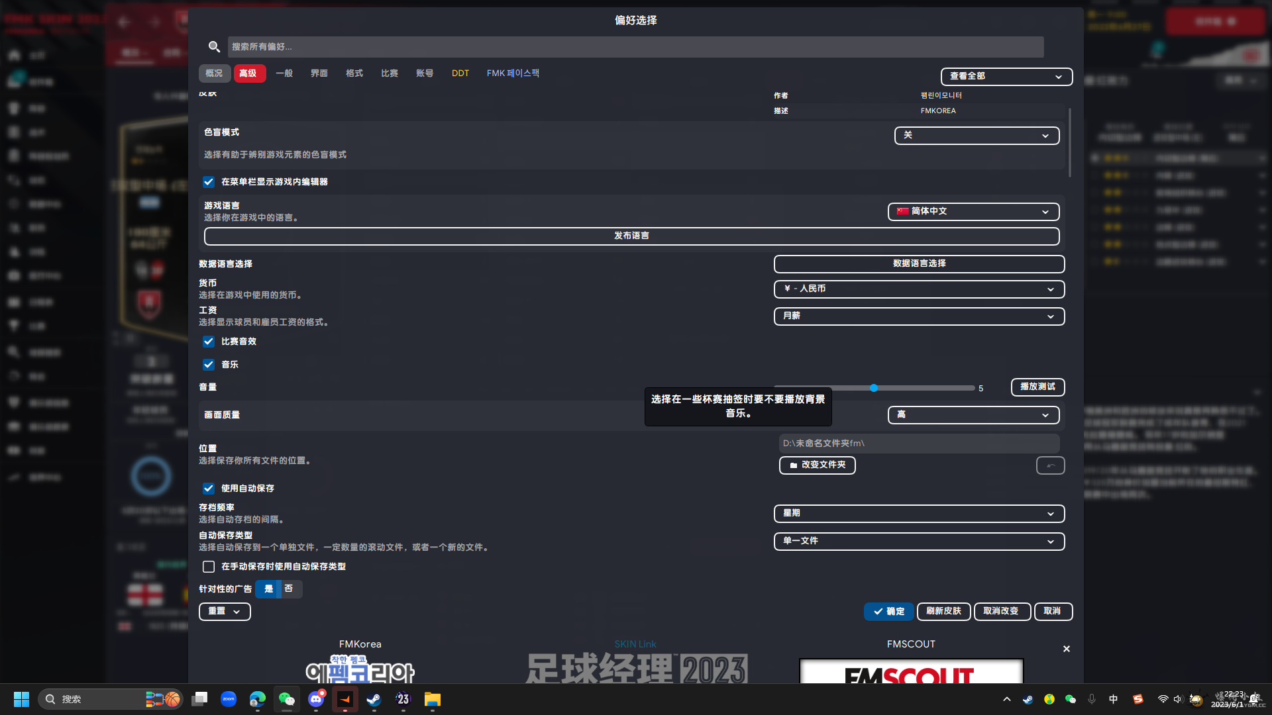Click the 刷新皮肤 button
Screen dimensions: 1272x715
pyautogui.click(x=943, y=611)
